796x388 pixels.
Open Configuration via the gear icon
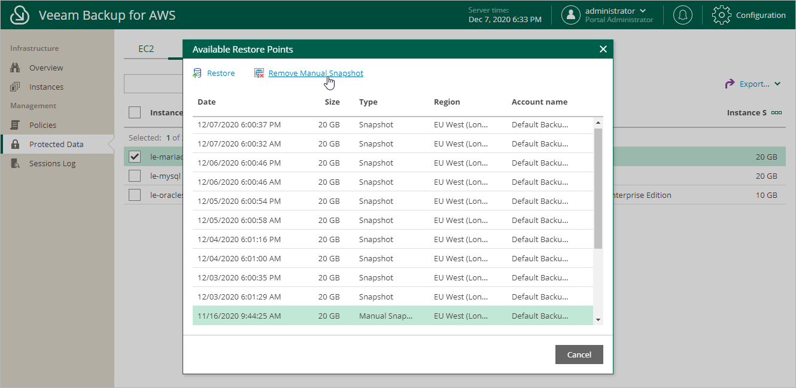[x=722, y=15]
